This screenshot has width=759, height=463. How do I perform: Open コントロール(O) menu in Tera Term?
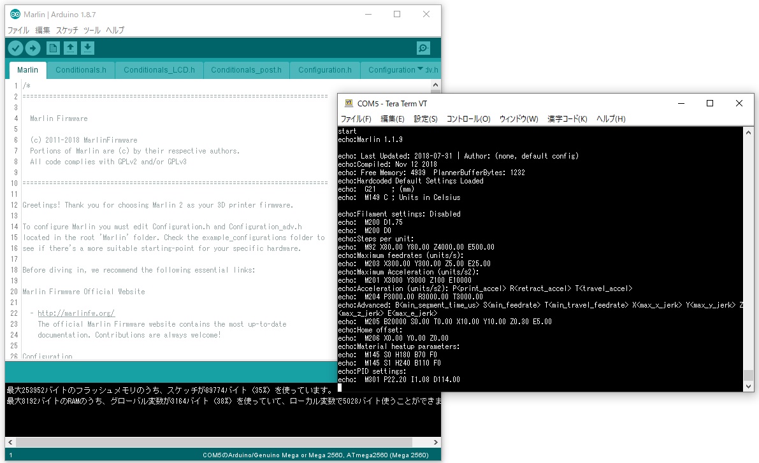[x=468, y=119]
